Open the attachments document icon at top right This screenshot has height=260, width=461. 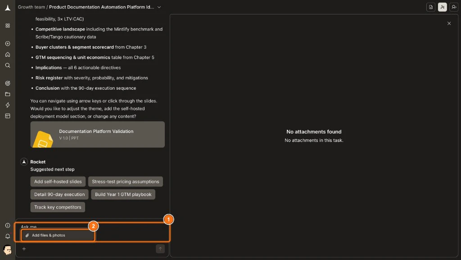(431, 8)
